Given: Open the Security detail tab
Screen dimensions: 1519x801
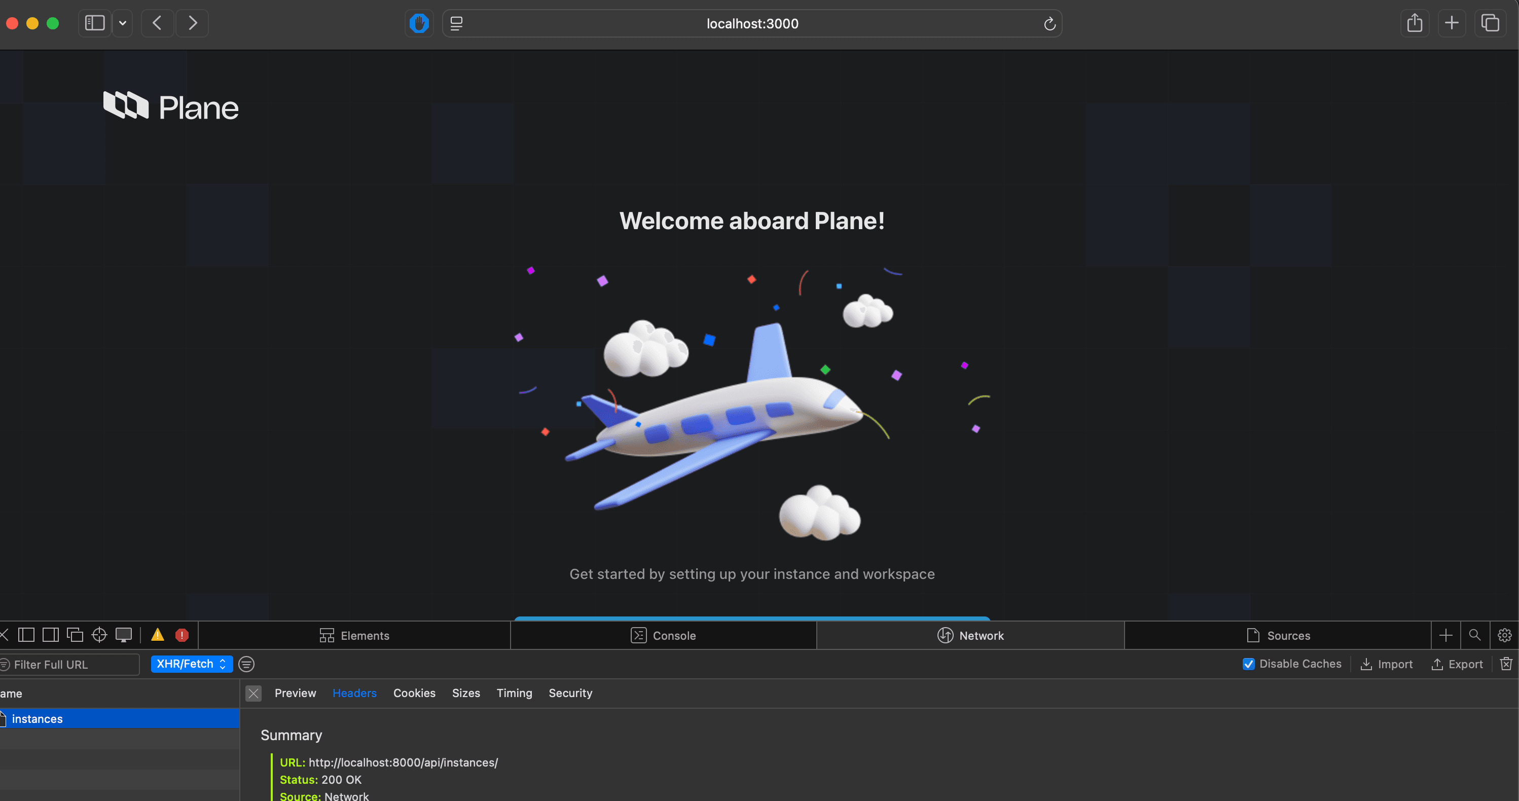Looking at the screenshot, I should point(570,693).
